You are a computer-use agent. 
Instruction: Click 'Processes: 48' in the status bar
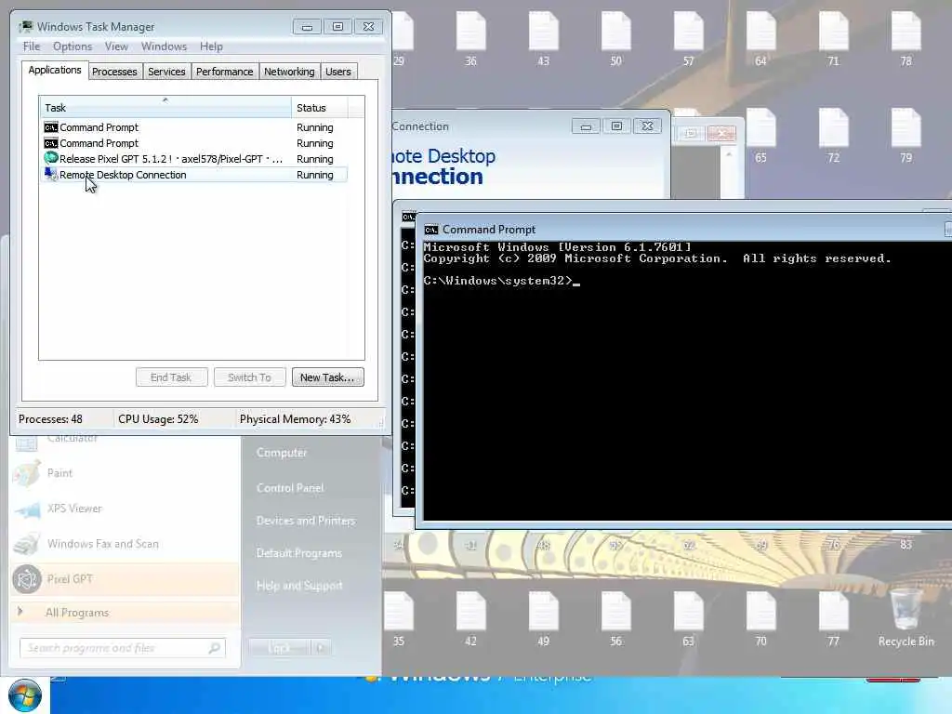point(50,419)
